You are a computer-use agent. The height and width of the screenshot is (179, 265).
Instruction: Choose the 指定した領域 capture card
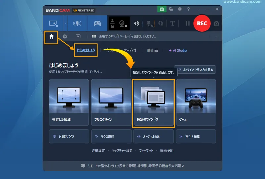click(x=69, y=102)
